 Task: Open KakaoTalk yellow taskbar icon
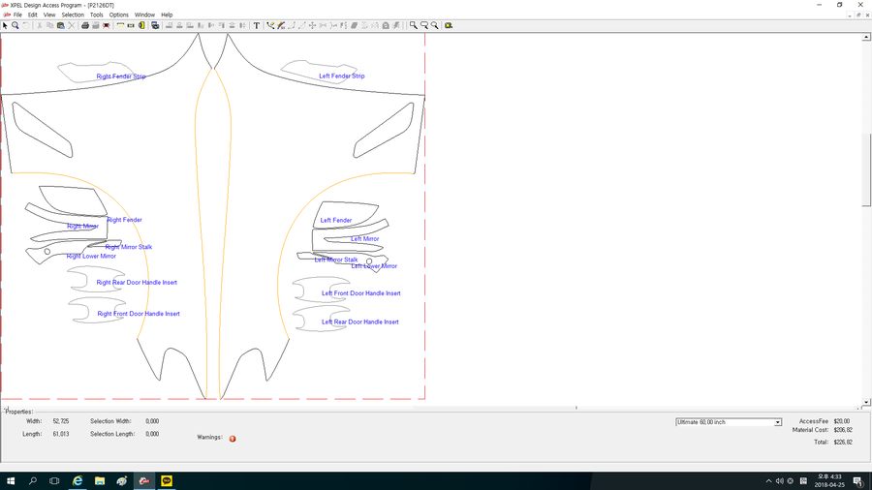(x=167, y=481)
